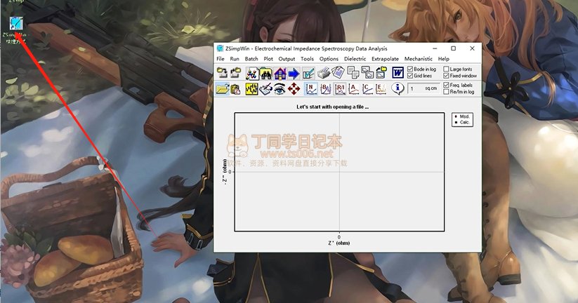Viewport: 578px width, 303px height.
Task: Click the printer icon in toolbar
Action: (x=323, y=72)
